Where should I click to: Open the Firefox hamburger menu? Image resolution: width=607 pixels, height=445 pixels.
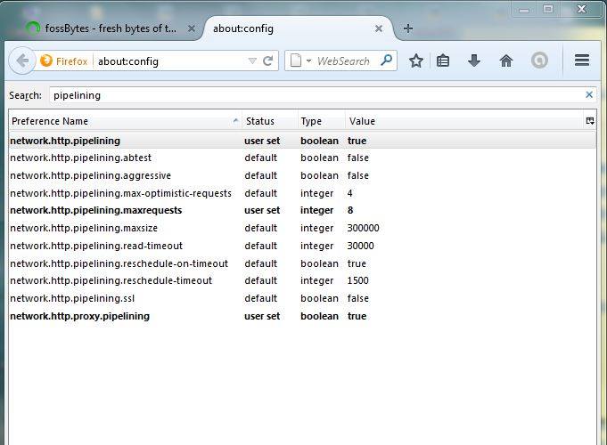(582, 61)
